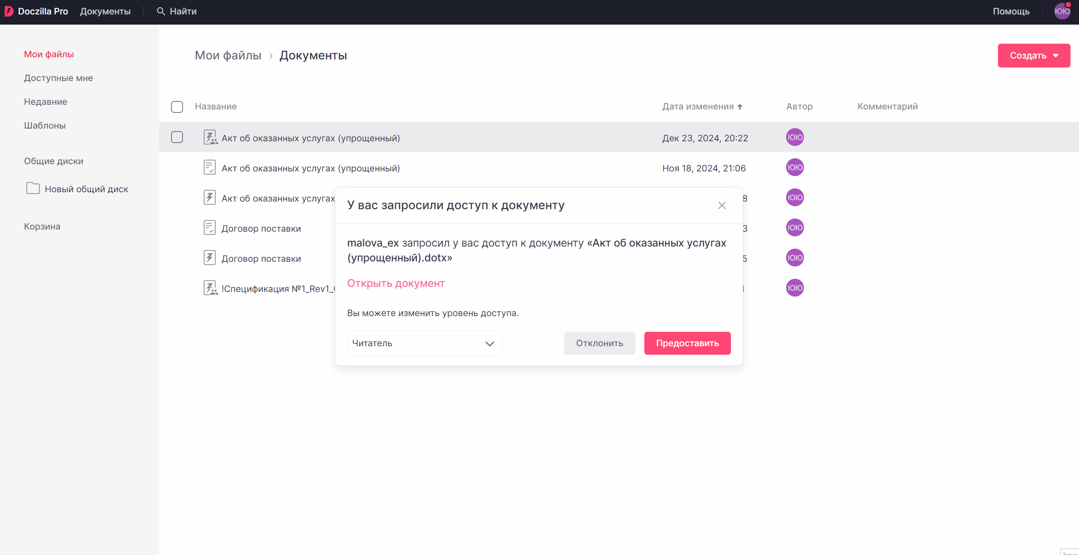This screenshot has width=1079, height=555.
Task: Click the Мои файлы breadcrumb
Action: 228,56
